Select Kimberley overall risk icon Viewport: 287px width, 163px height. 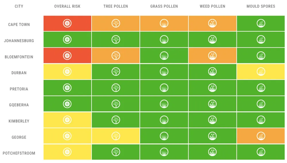coord(67,120)
